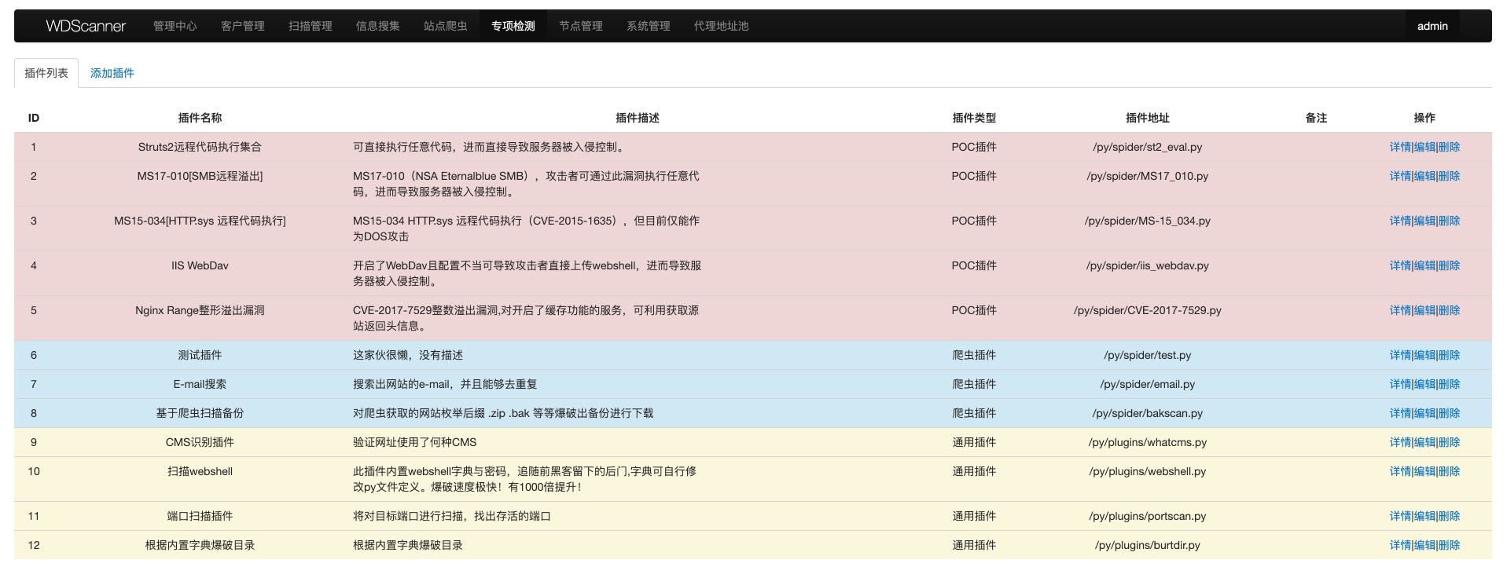Screen dimensions: 1507x567
Task: Click 编辑 for 基于爬虫扫描备份
Action: click(x=1424, y=413)
